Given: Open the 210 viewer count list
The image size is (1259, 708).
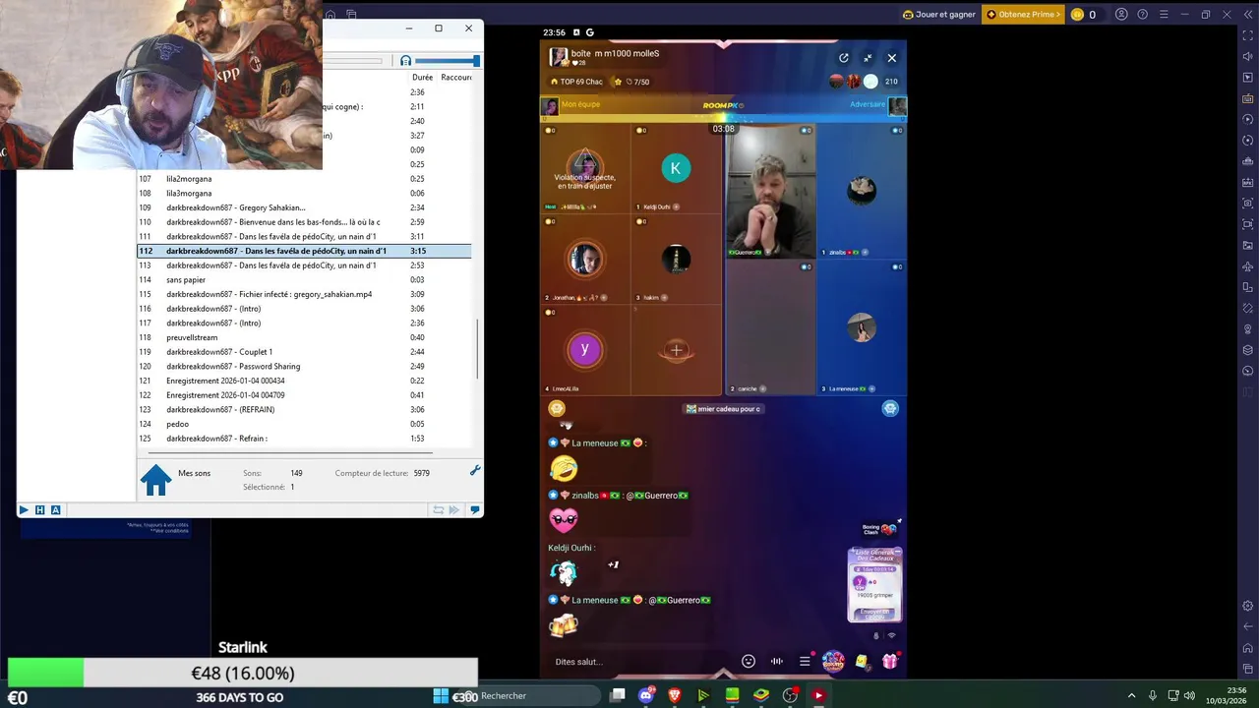Looking at the screenshot, I should 891,82.
